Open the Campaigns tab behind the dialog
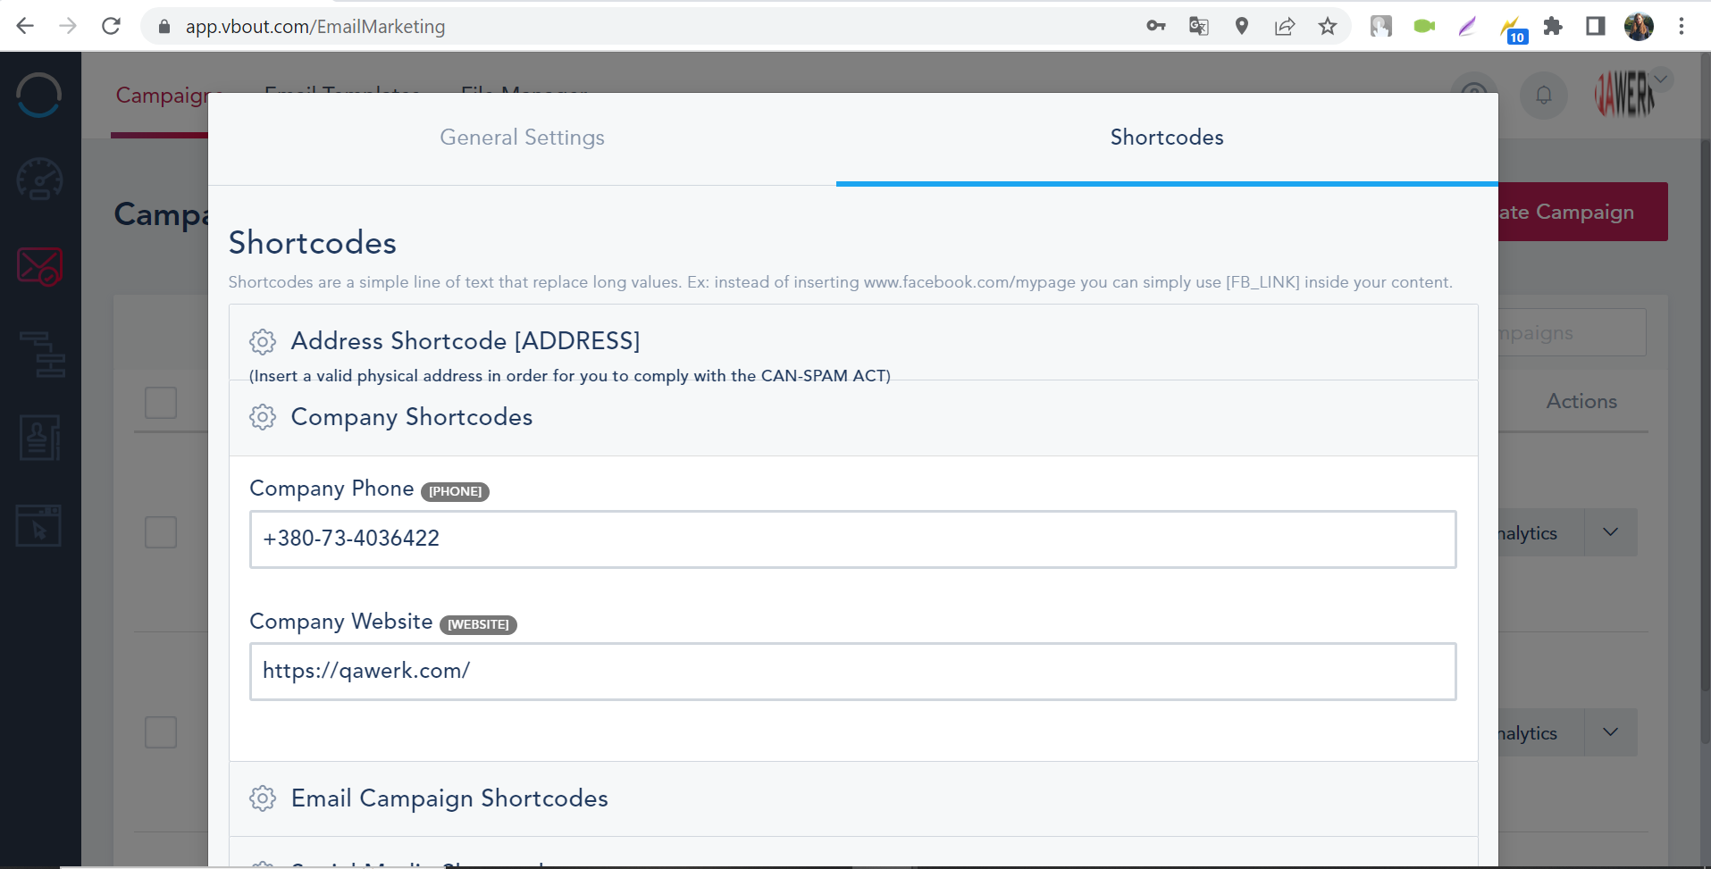 [162, 96]
